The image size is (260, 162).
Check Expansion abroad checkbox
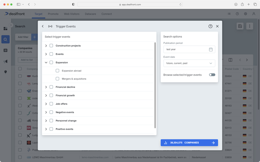[57, 71]
